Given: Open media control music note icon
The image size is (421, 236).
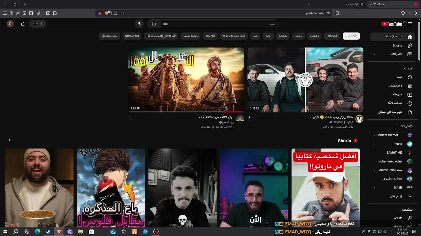Looking at the screenshot, I should click(x=38, y=13).
